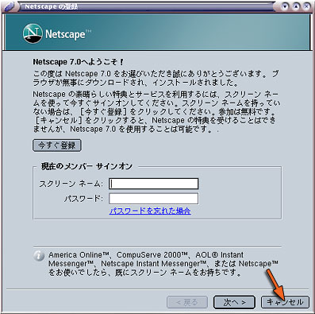The width and height of the screenshot is (315, 314).
Task: Click the キャンセル cancel button
Action: click(285, 302)
